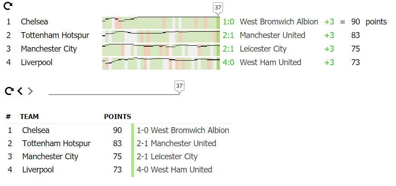This screenshot has width=396, height=186.
Task: Select Tottenham Hotspur in the lower table
Action: pos(56,143)
